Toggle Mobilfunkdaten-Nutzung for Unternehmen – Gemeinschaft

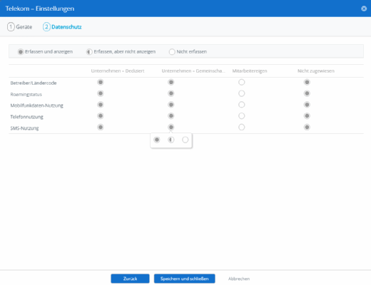coord(171,105)
